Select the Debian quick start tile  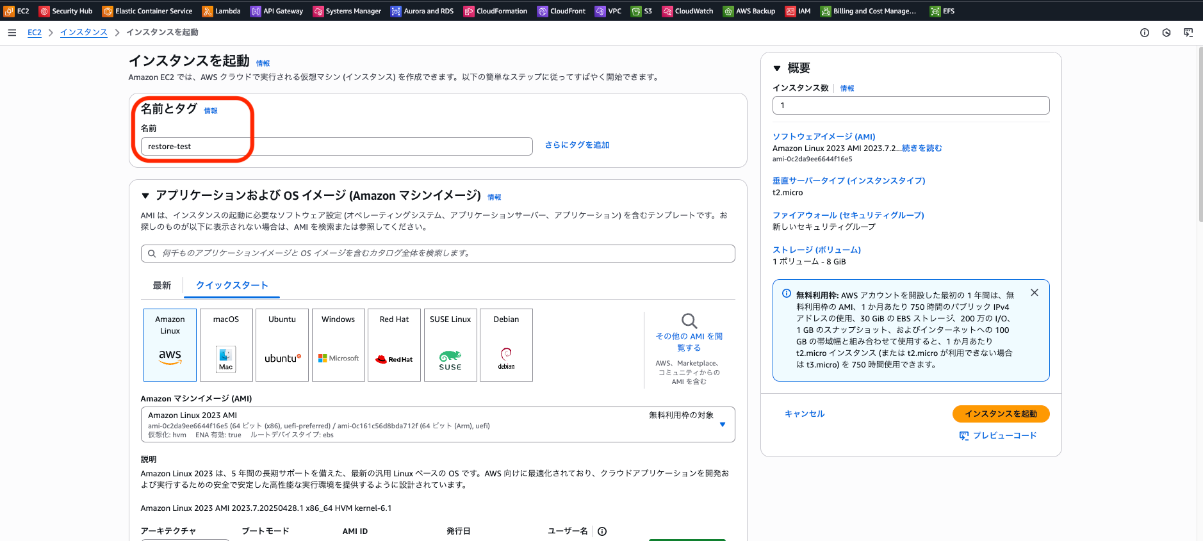pos(506,345)
